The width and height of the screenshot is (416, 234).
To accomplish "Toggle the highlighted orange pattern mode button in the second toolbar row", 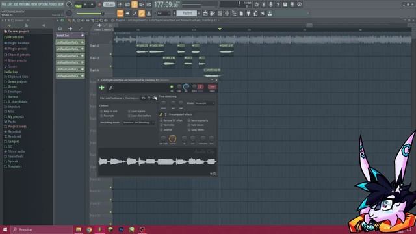I will coord(120,13).
